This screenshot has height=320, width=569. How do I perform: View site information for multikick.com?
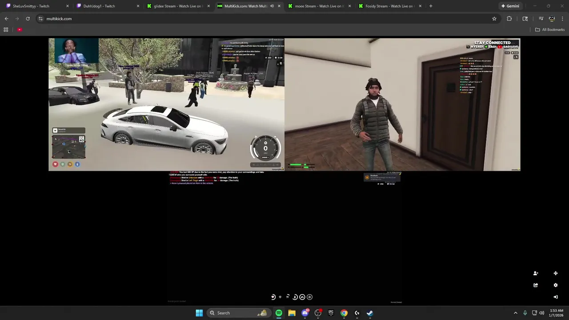[40, 19]
